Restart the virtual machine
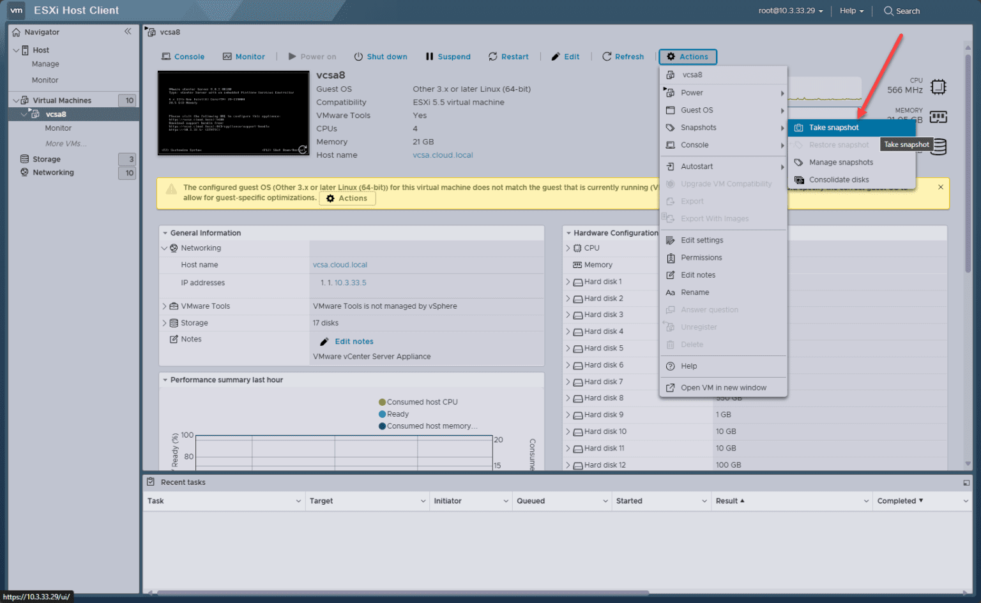 (508, 56)
